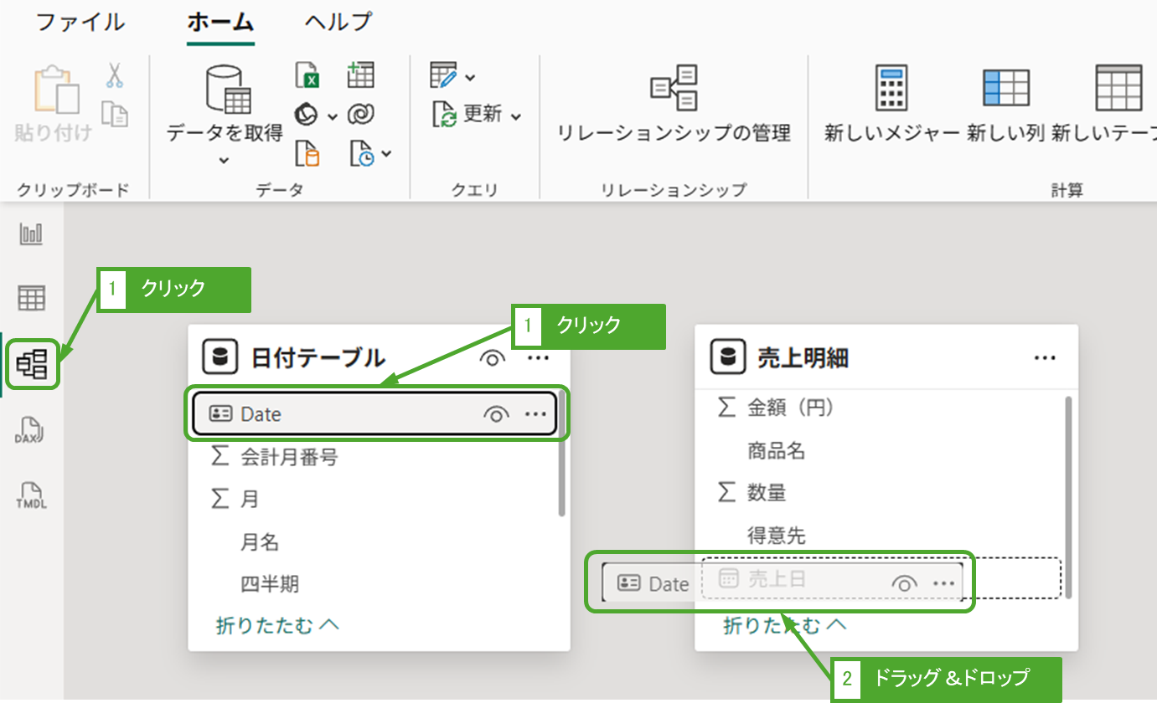Toggle visibility eye on Date field row
The image size is (1157, 703).
click(x=496, y=414)
